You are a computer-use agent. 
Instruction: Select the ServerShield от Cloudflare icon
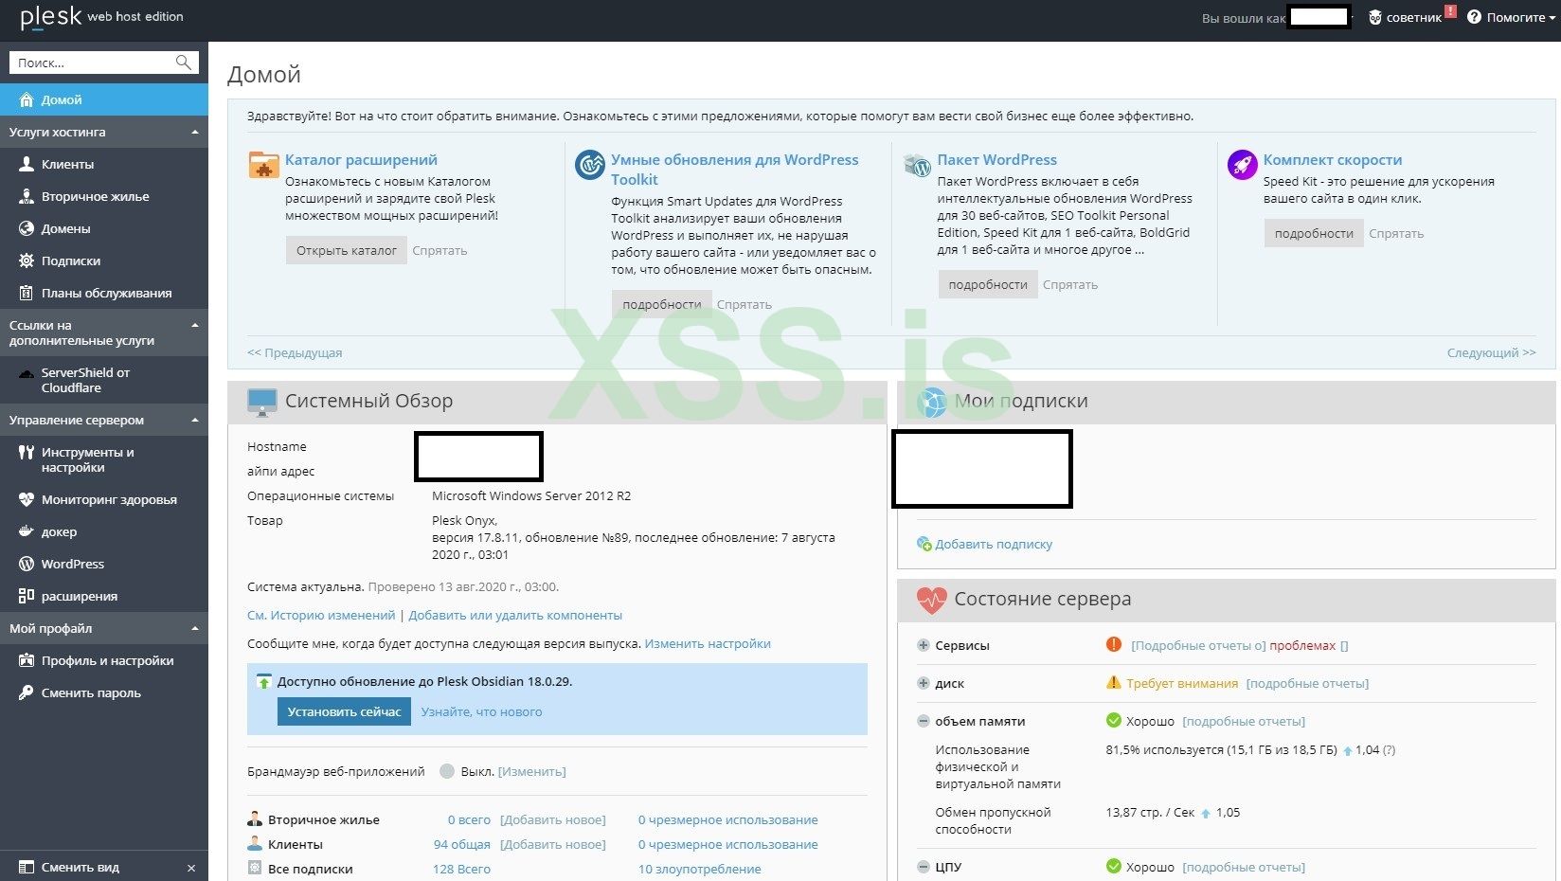point(26,373)
